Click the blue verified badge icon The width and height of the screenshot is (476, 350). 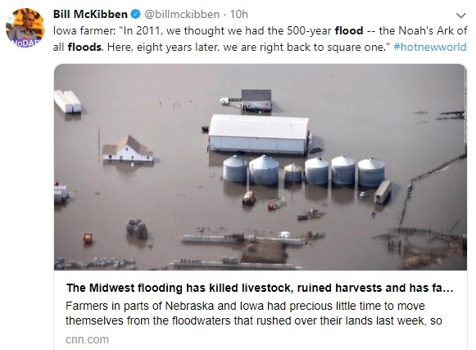135,14
